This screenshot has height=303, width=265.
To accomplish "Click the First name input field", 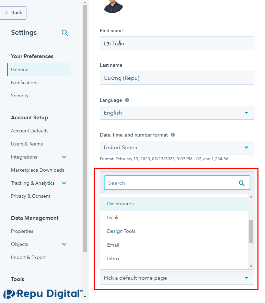I will [177, 43].
